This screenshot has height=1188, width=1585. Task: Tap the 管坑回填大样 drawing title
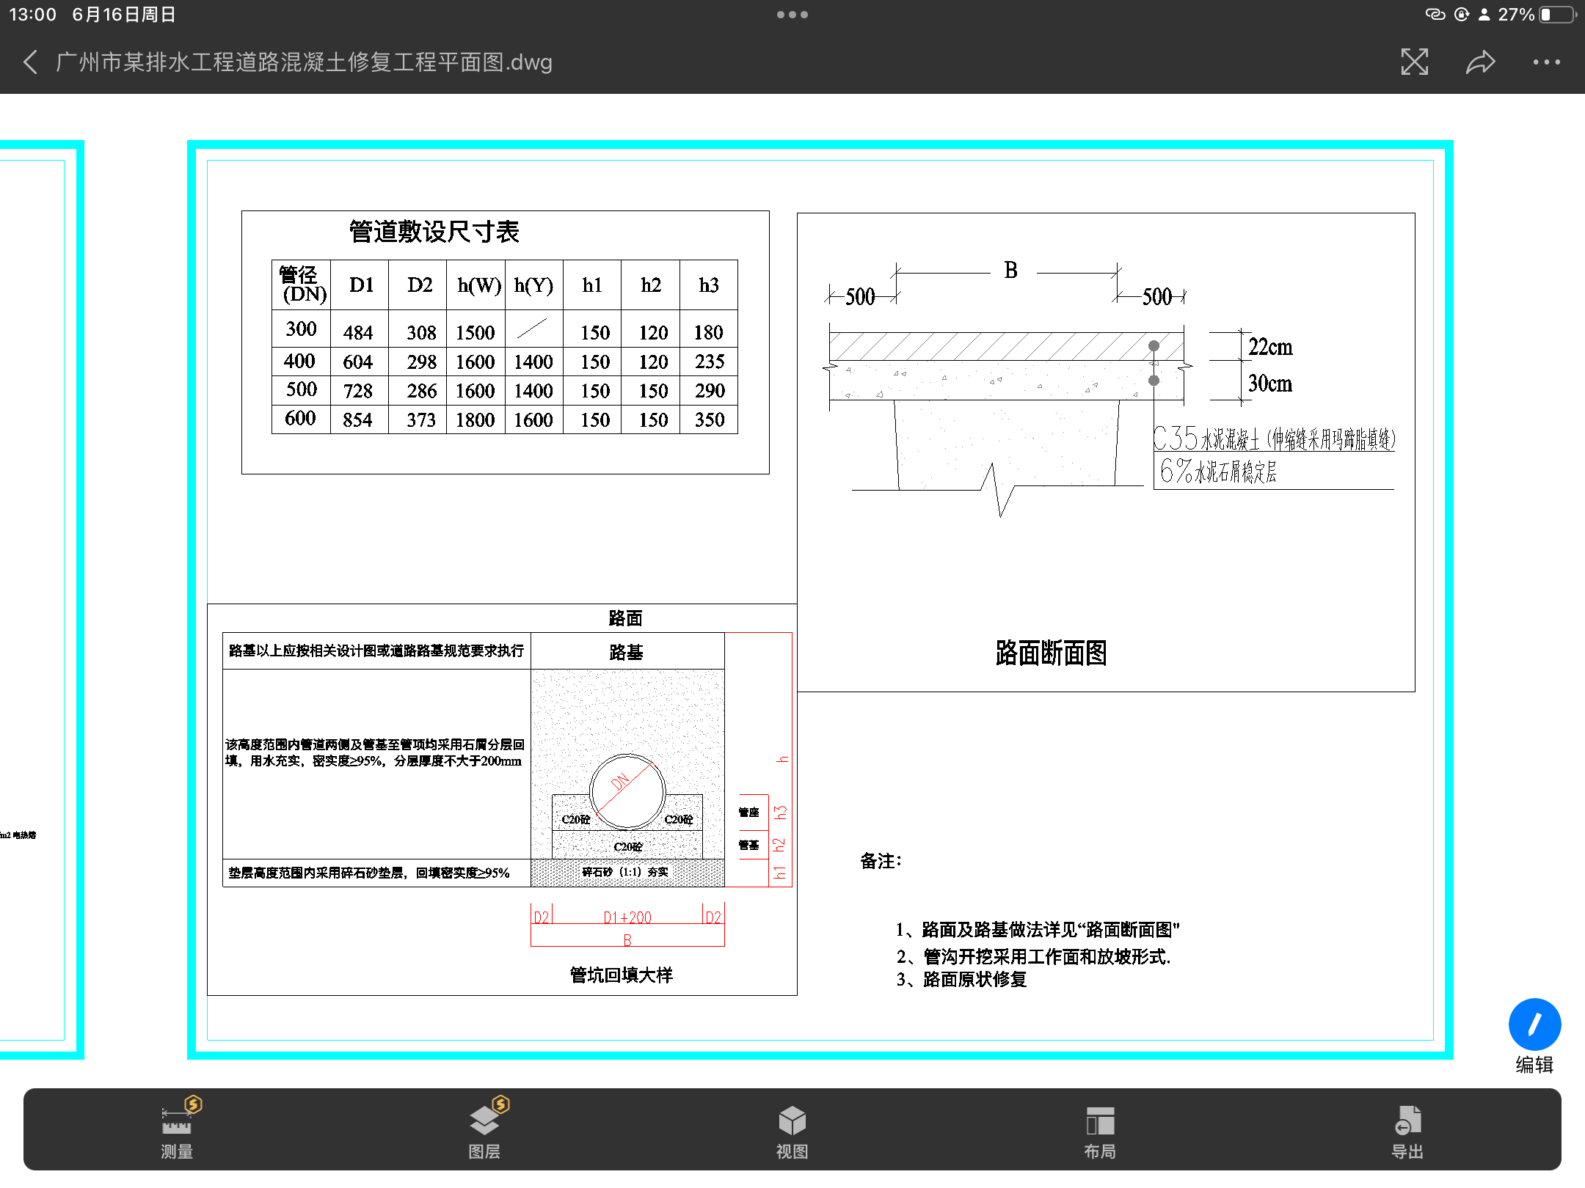622,975
